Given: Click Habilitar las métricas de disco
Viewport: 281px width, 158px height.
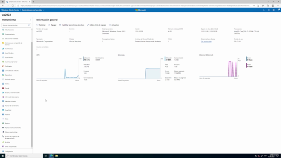Looking at the screenshot, I should [x=72, y=25].
